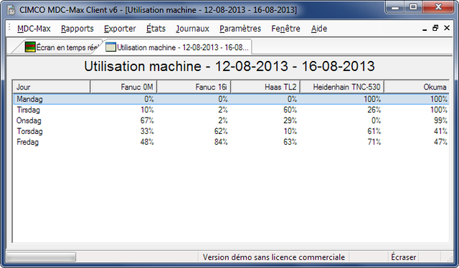Click the progress bar in status bar
This screenshot has height=268, width=459.
tap(41, 257)
